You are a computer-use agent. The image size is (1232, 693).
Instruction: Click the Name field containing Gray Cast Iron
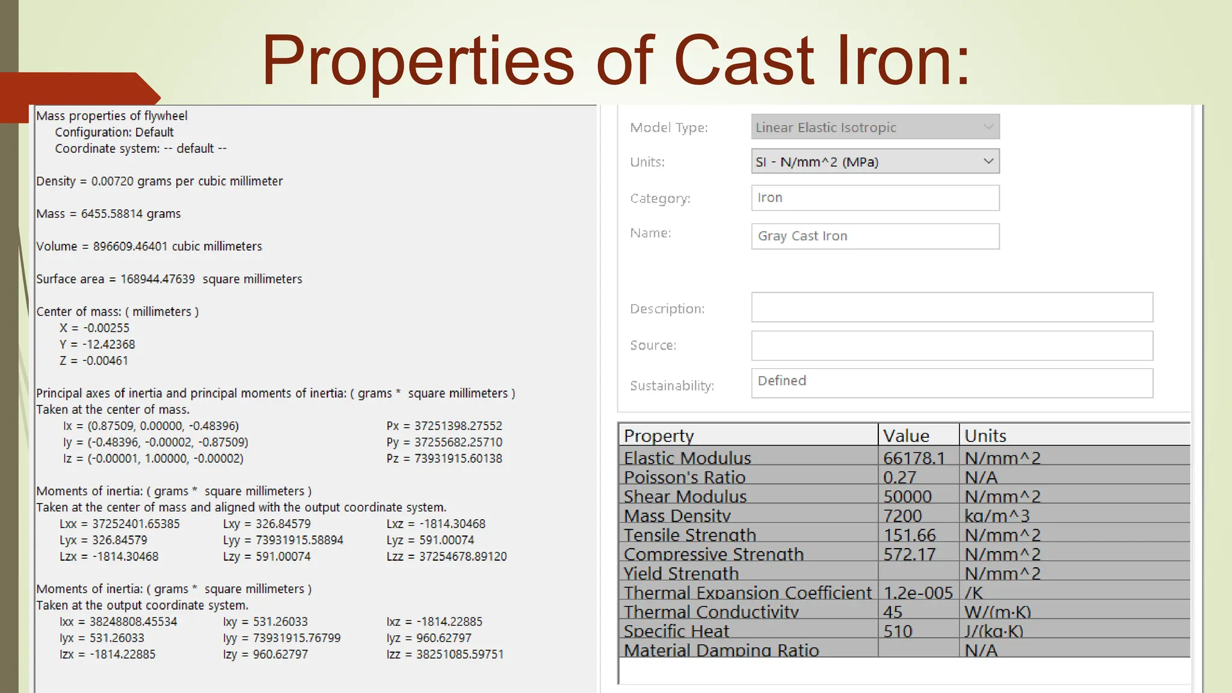point(875,236)
